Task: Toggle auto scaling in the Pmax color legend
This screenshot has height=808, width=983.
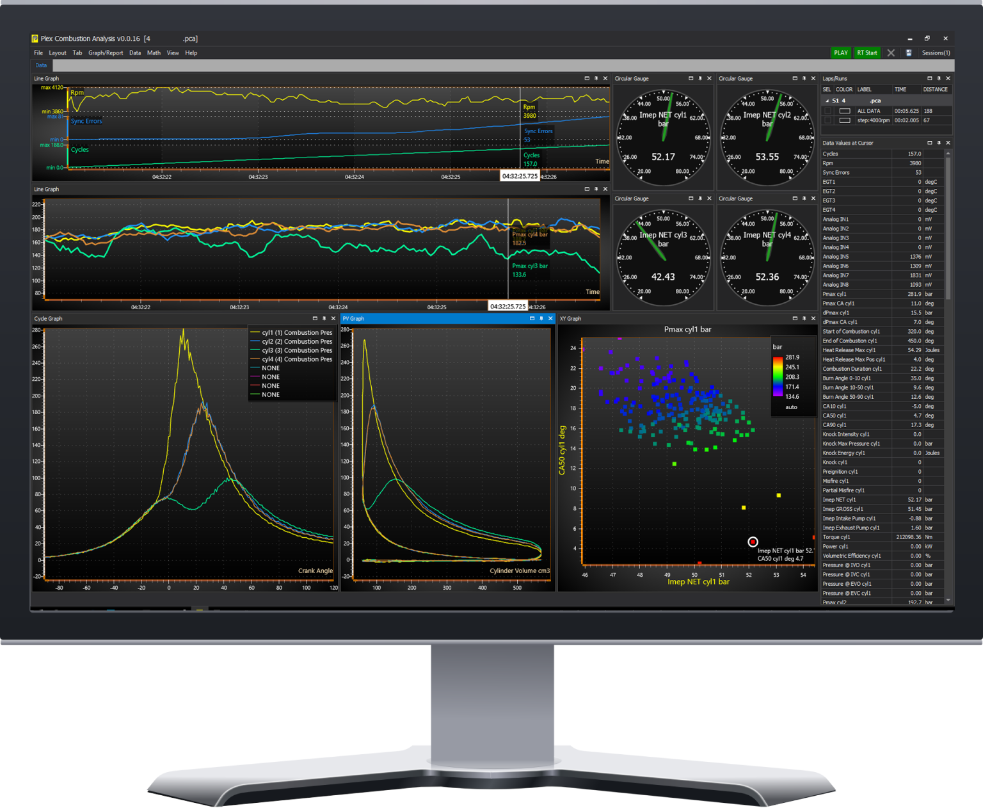Action: point(791,407)
